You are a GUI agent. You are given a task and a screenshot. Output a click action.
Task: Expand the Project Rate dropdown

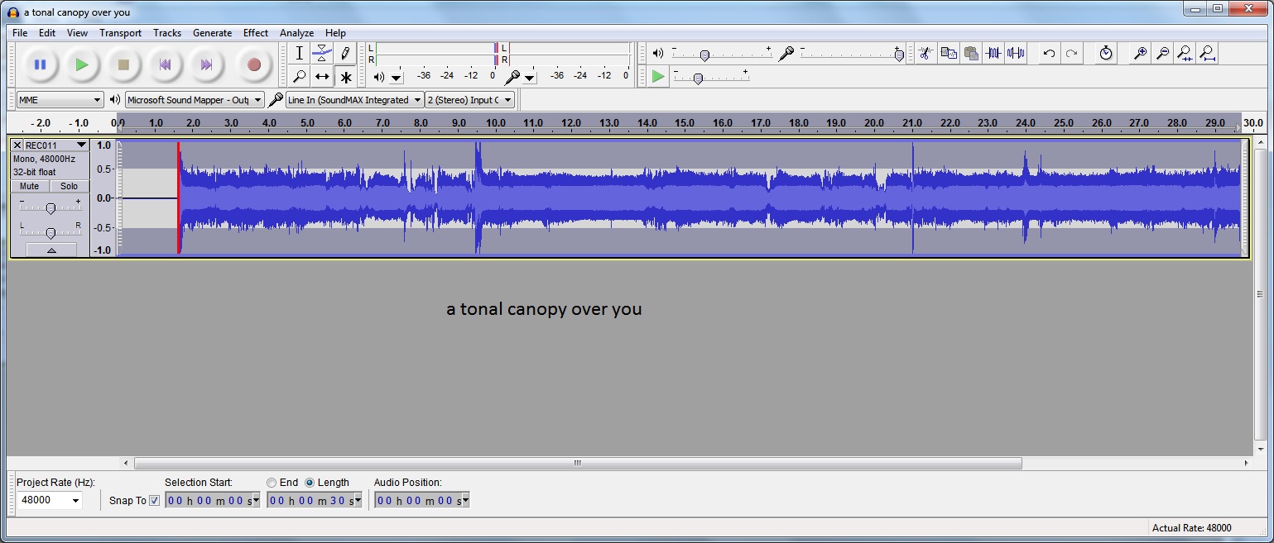point(76,501)
